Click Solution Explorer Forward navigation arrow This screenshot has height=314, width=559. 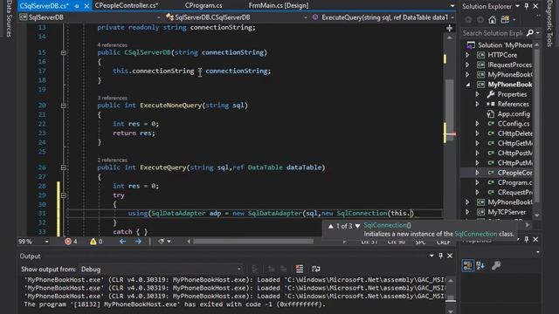[480, 20]
